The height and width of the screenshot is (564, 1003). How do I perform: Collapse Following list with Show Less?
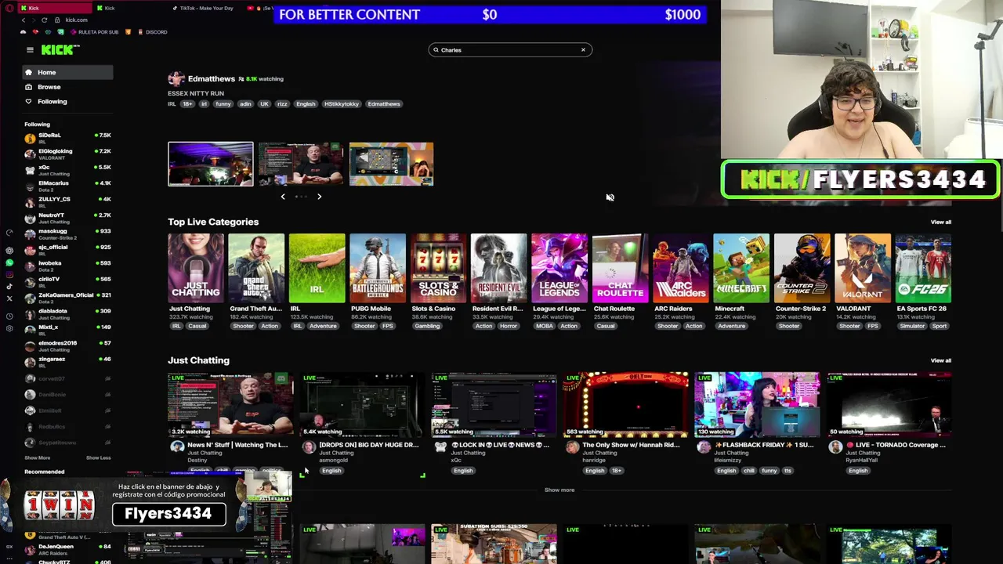click(98, 457)
